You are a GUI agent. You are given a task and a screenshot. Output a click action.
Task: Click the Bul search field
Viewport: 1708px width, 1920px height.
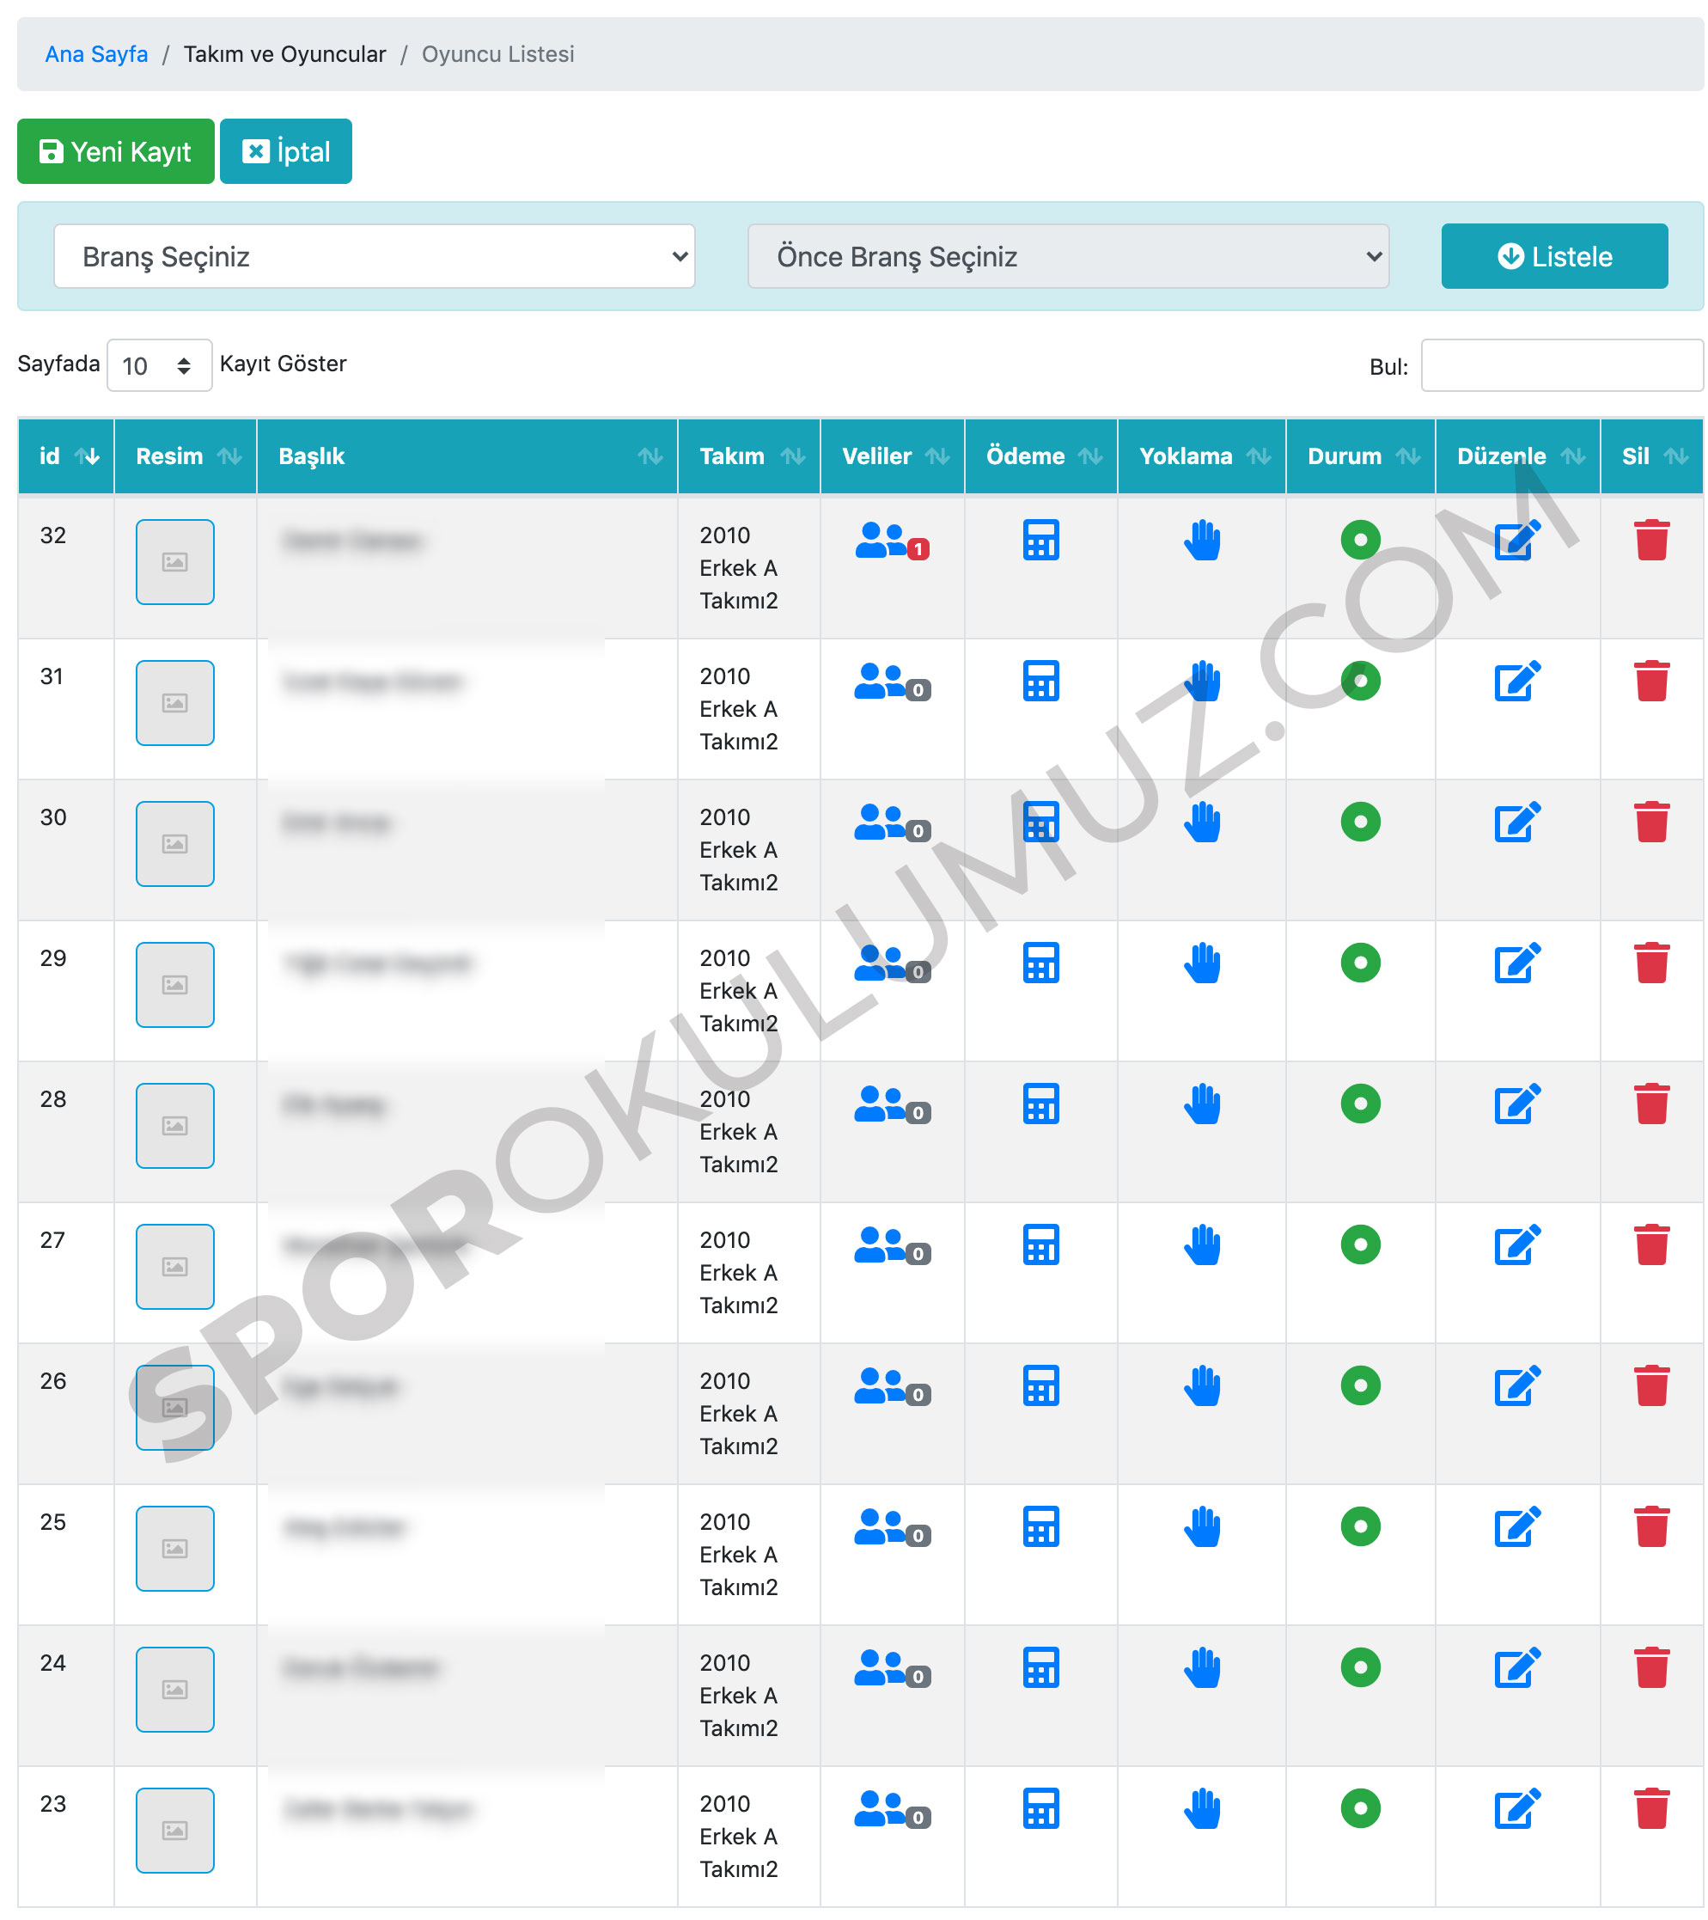coord(1560,365)
